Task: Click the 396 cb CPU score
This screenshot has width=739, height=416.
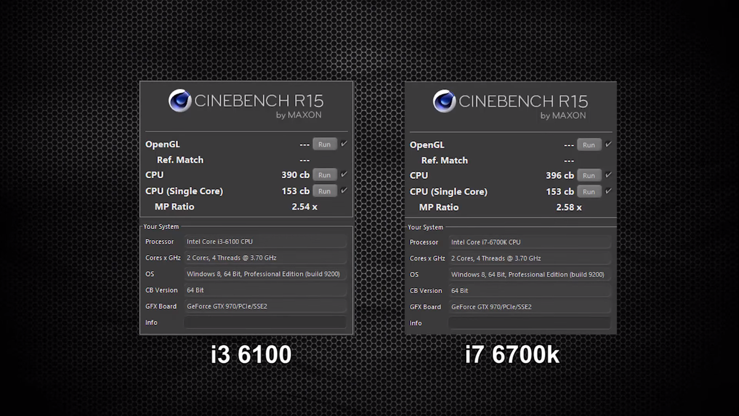Action: (560, 176)
